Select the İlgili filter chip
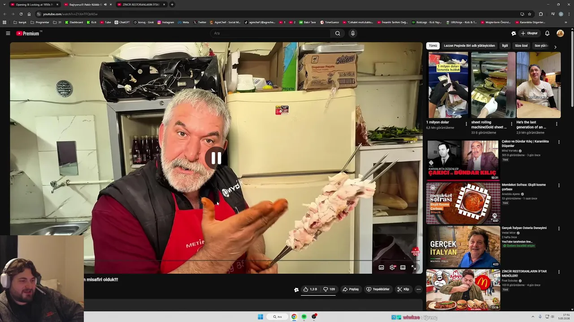 pyautogui.click(x=505, y=46)
